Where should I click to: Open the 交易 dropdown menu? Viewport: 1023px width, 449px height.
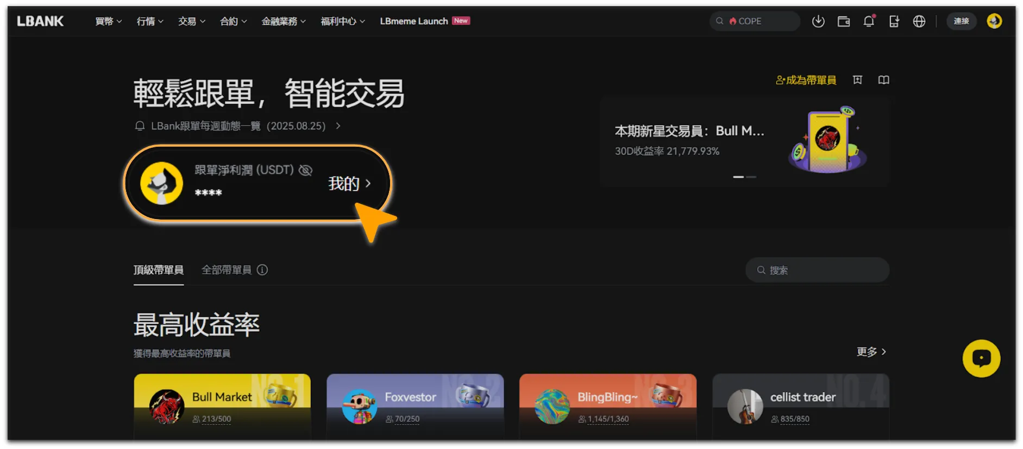[192, 21]
